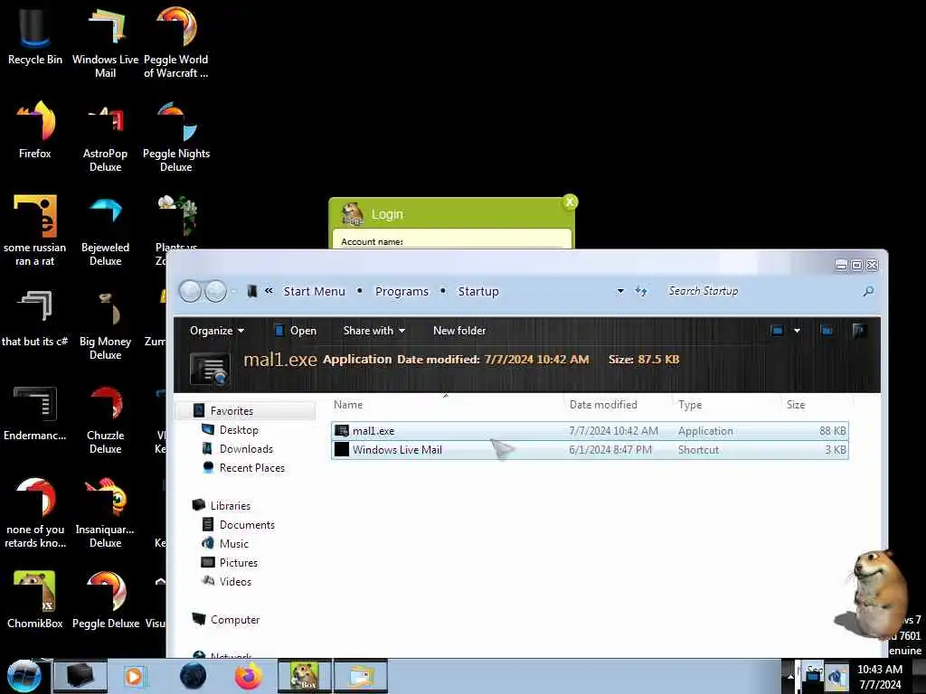This screenshot has height=694, width=926.
Task: Open the Share with dropdown
Action: point(373,331)
